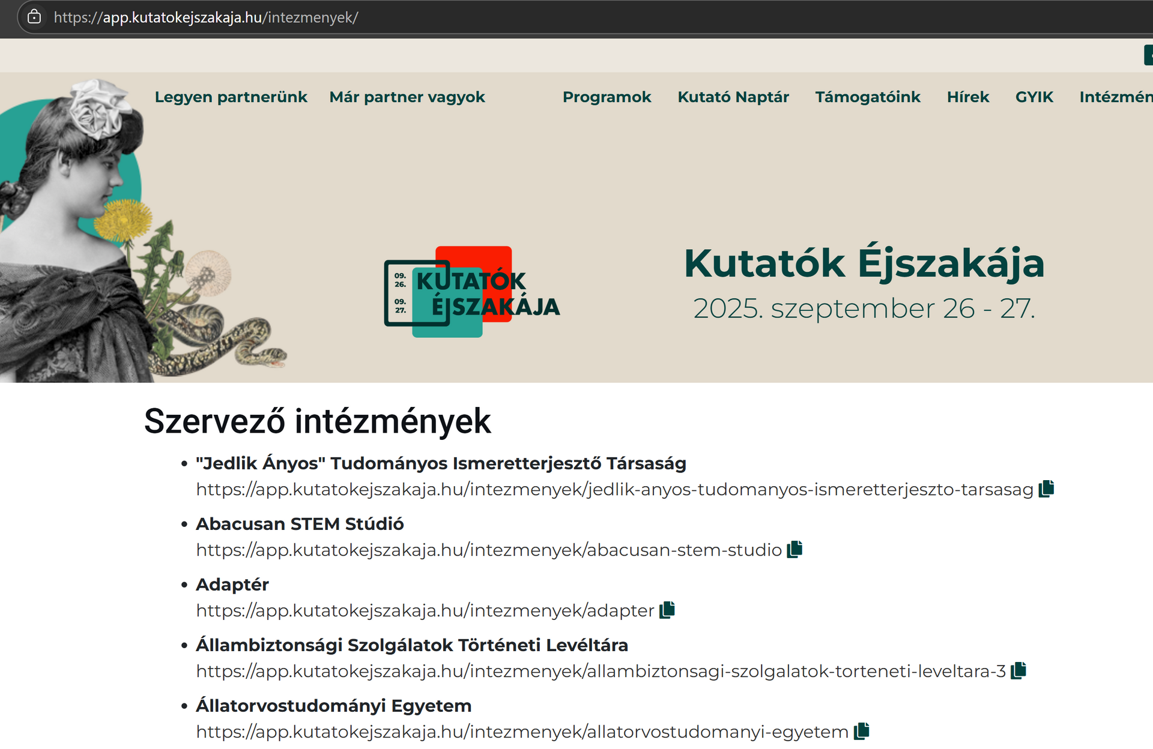Click the Kutatók Éjszakája logo

click(472, 292)
